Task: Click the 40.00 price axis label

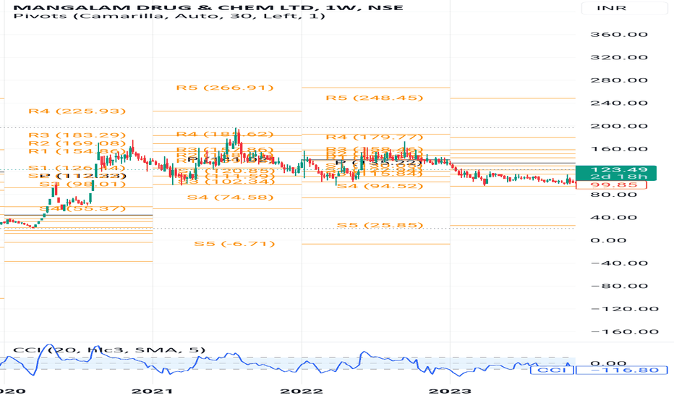Action: point(613,218)
